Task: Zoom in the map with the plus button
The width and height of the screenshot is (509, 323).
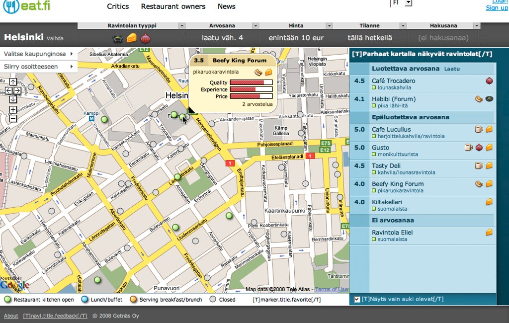Action: point(13,109)
